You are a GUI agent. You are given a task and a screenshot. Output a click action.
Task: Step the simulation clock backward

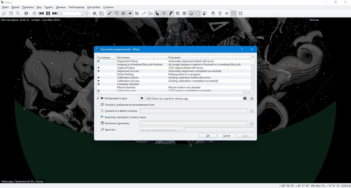41,13
